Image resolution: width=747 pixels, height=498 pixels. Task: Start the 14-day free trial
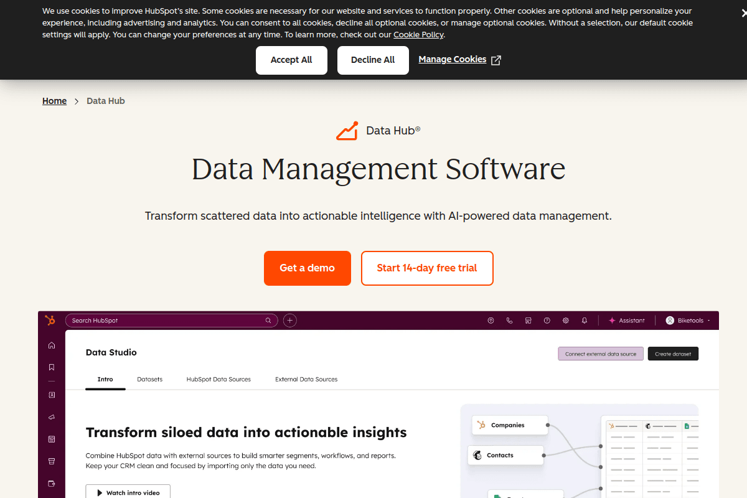(427, 268)
